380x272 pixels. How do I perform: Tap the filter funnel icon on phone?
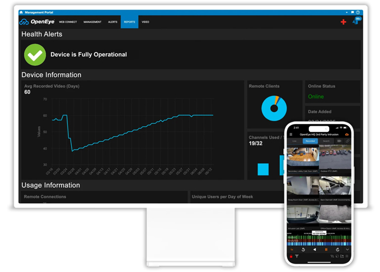click(297, 256)
